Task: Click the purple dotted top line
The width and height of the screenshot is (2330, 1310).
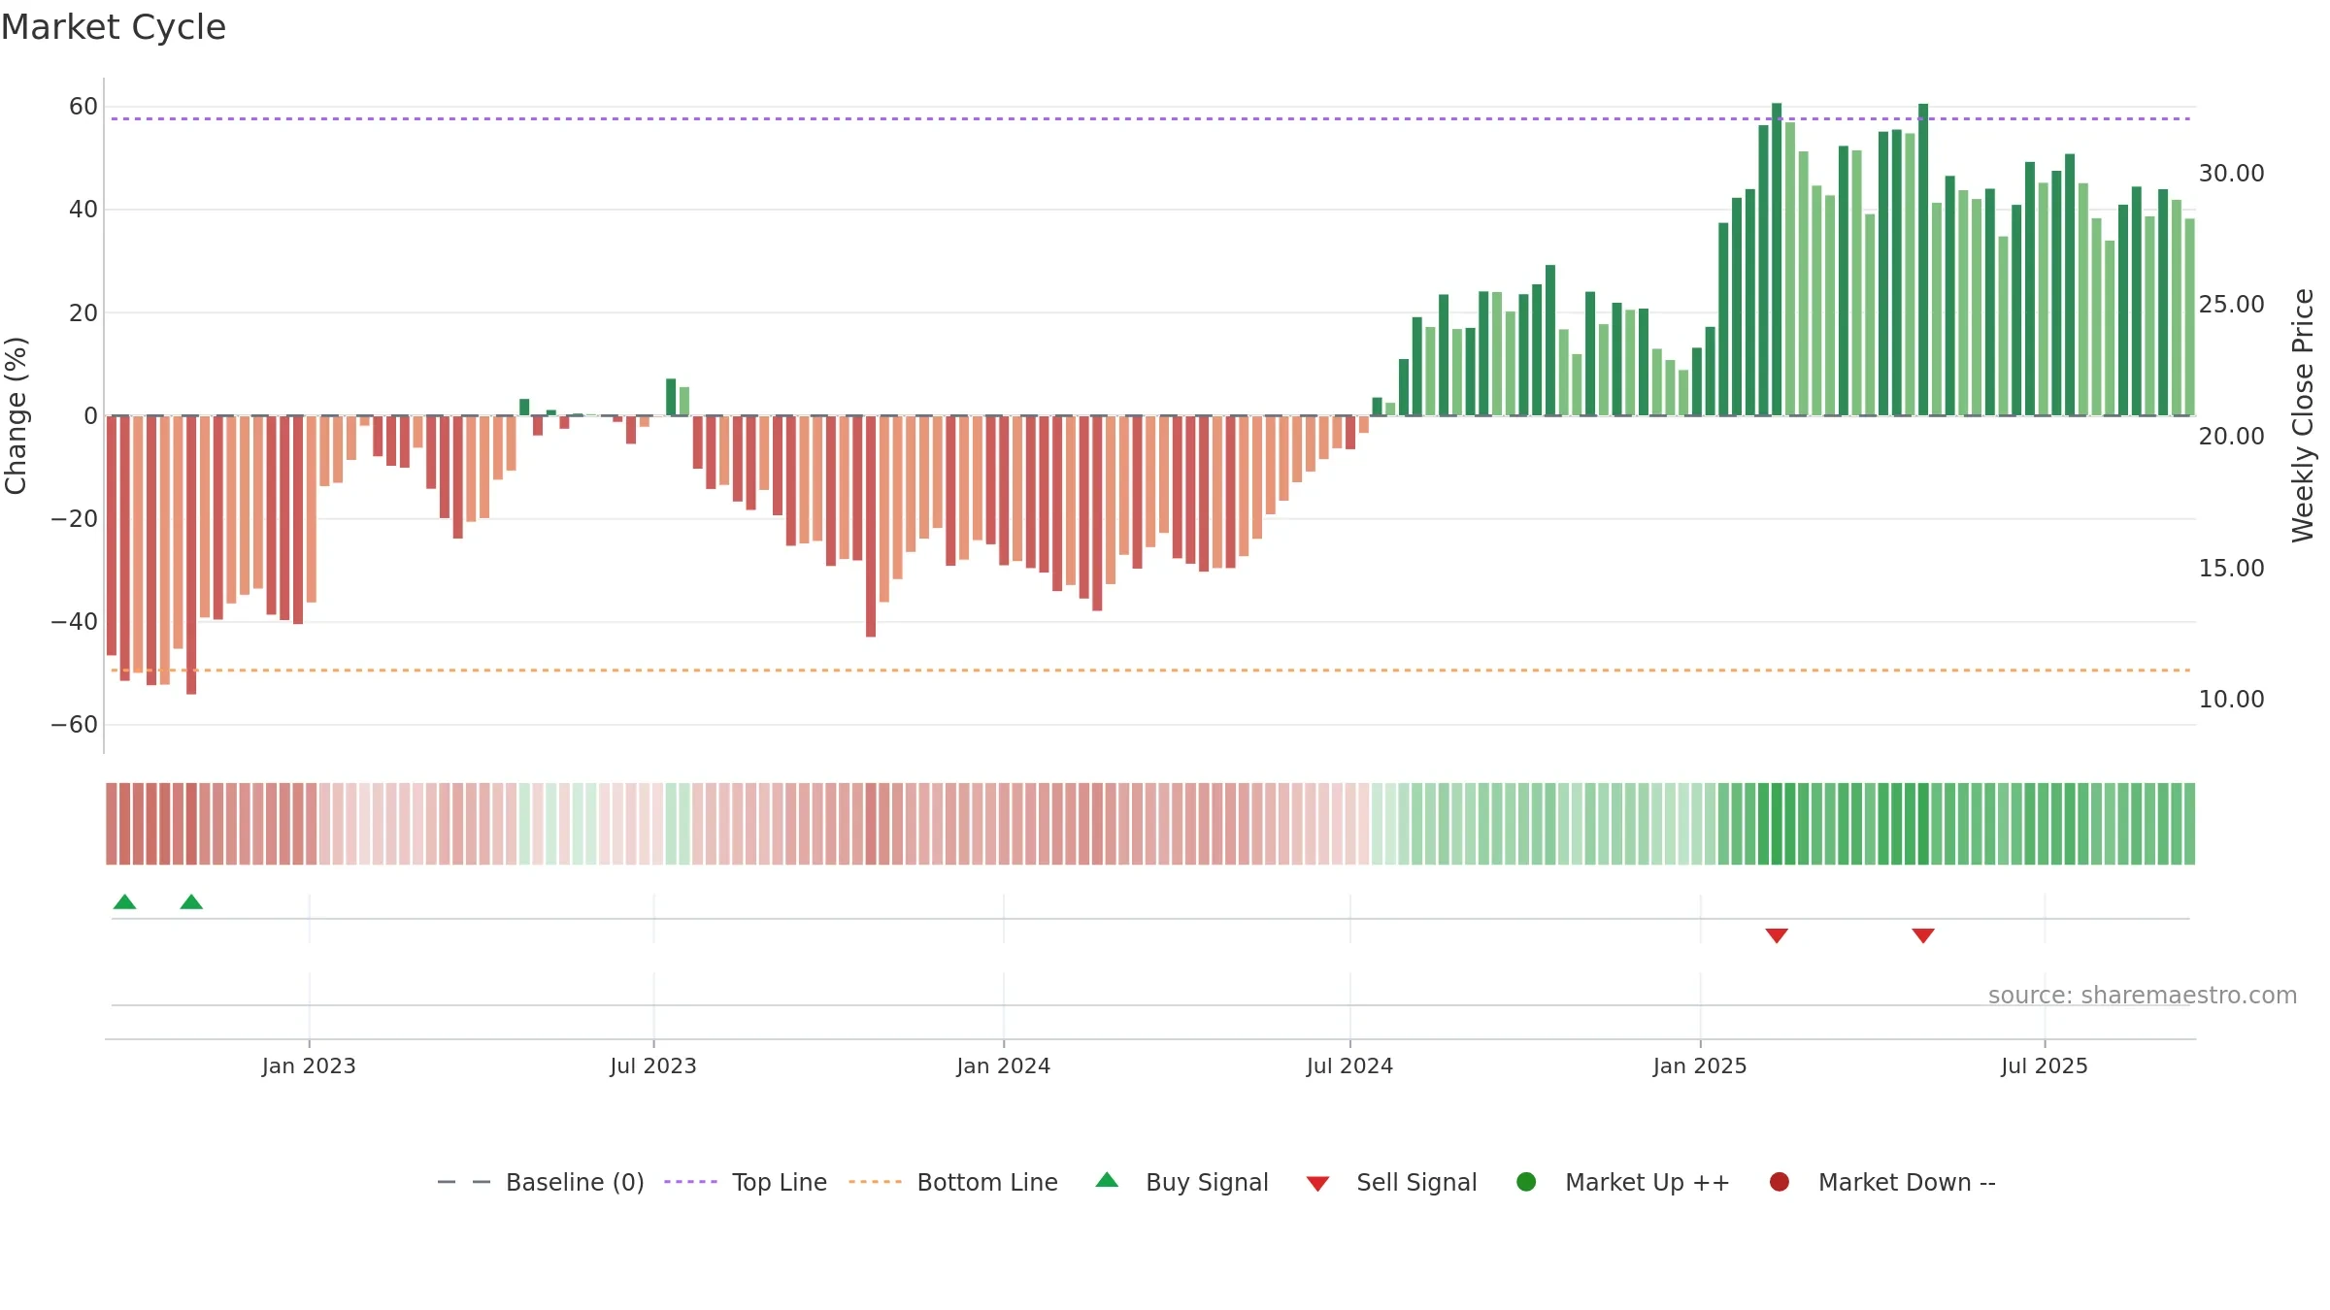Action: click(1150, 118)
